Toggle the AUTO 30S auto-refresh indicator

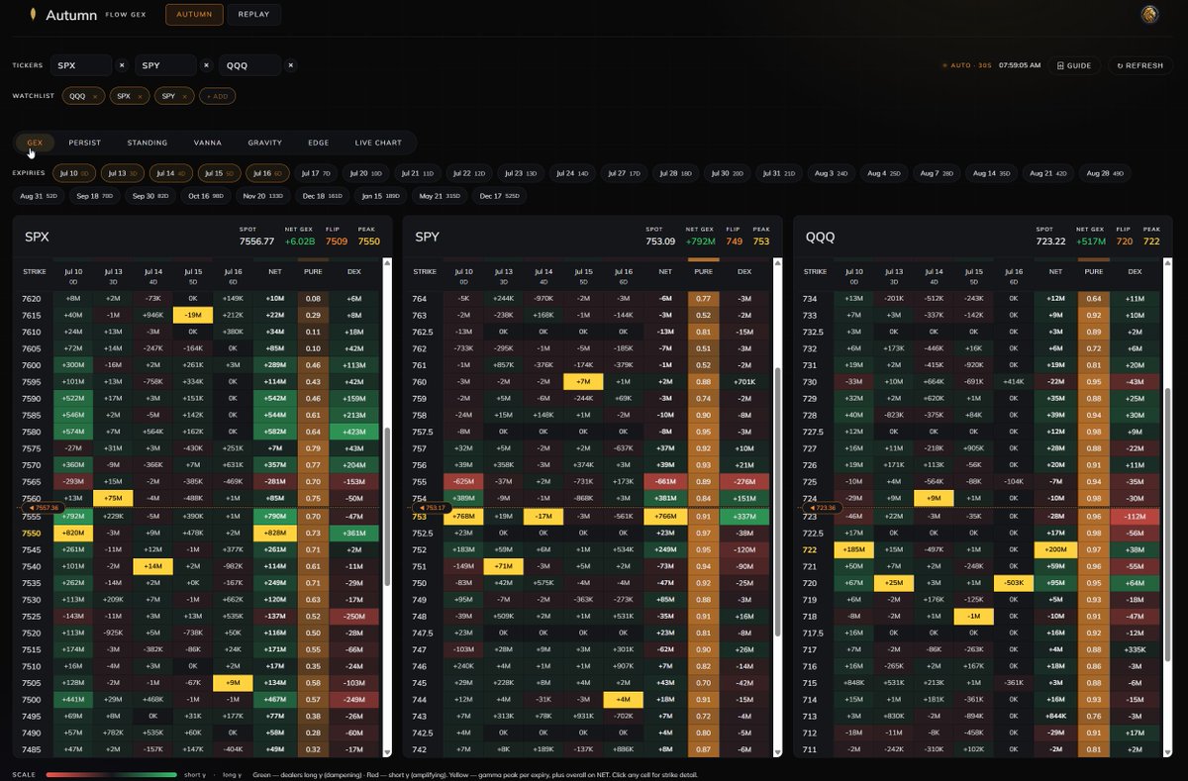point(966,65)
